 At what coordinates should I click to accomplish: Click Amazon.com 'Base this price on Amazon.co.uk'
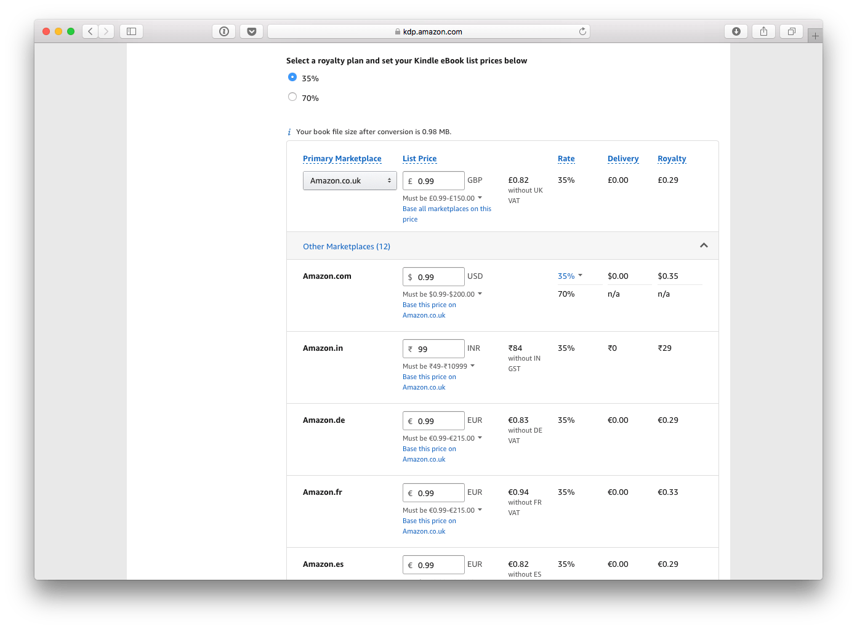[x=429, y=310]
